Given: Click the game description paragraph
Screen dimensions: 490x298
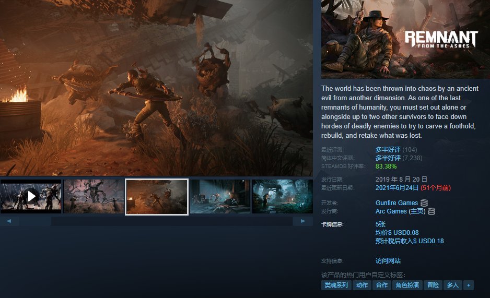Looking at the screenshot, I should click(400, 112).
